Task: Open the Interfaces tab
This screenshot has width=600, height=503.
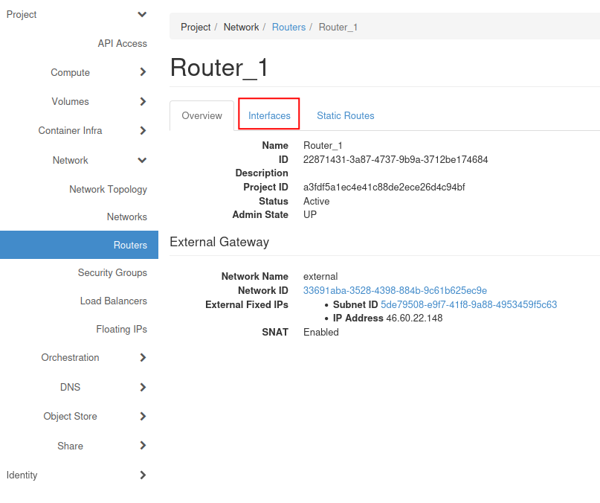Action: tap(269, 116)
